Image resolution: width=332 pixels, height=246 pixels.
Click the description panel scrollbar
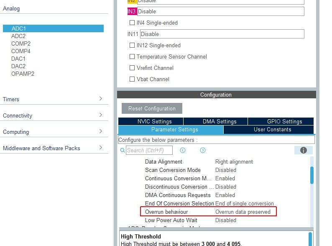pos(310,239)
